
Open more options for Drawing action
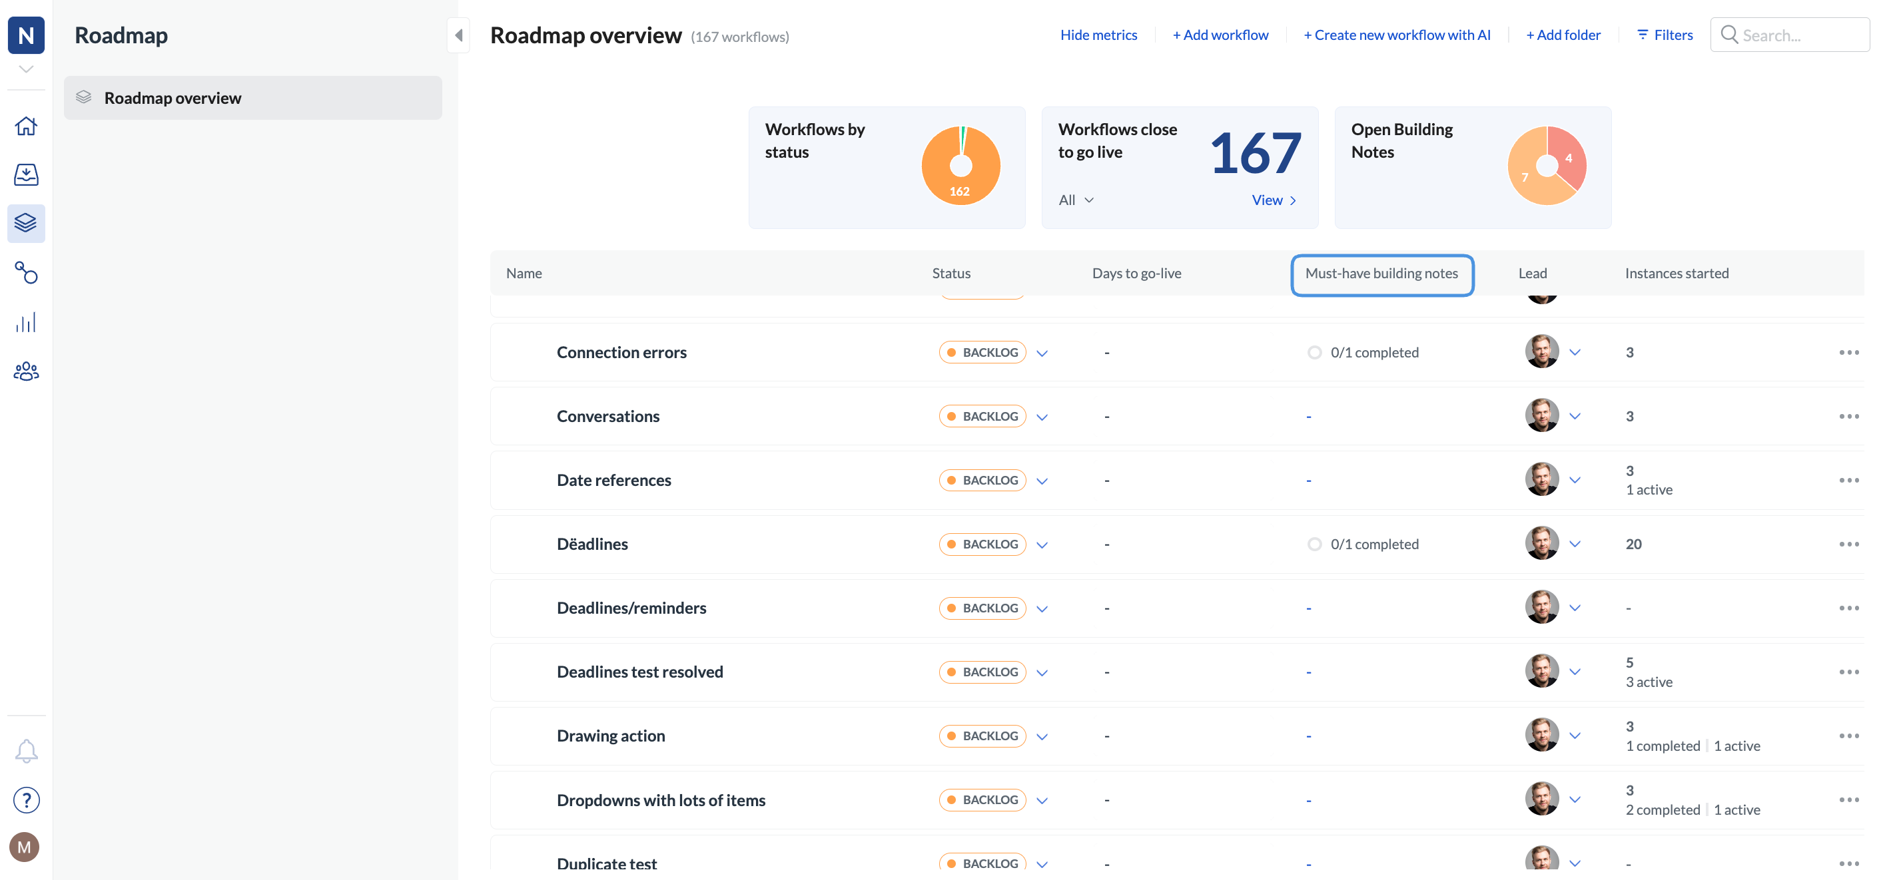pos(1848,736)
